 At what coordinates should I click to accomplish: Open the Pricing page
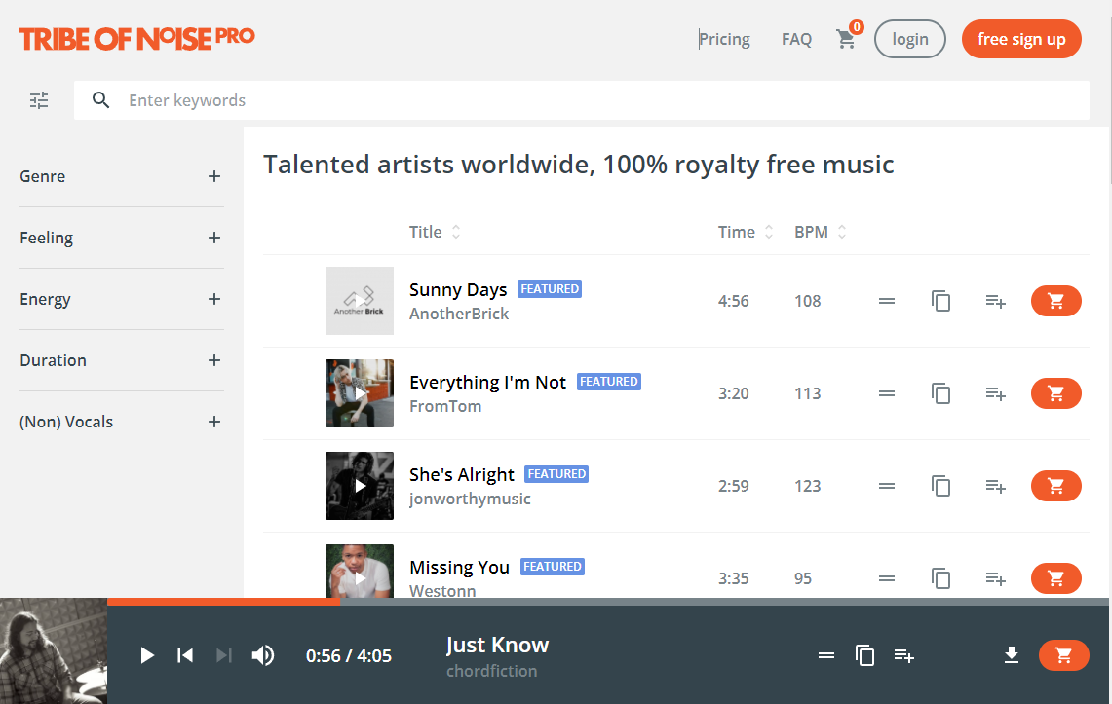pos(724,39)
